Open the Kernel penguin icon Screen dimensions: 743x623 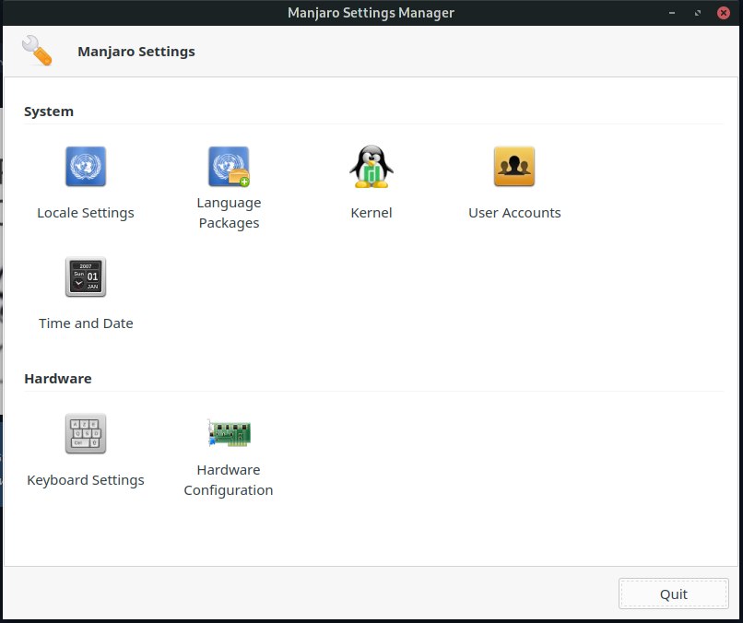tap(371, 166)
